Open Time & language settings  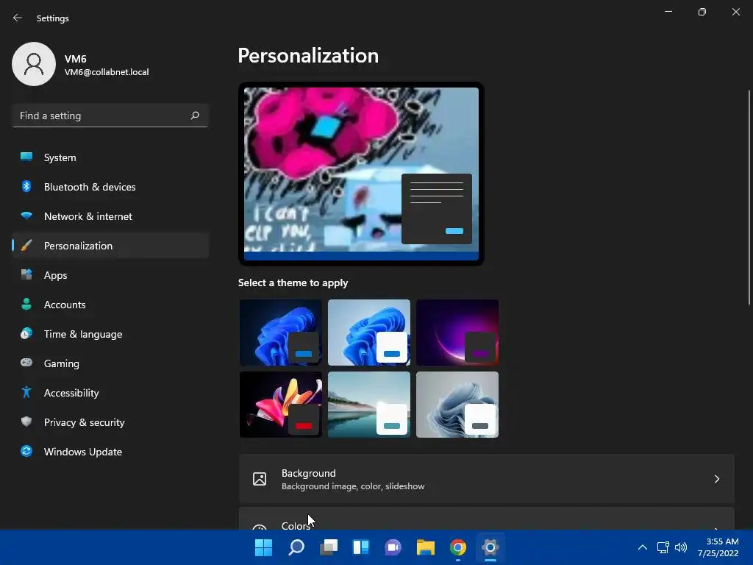(x=110, y=333)
